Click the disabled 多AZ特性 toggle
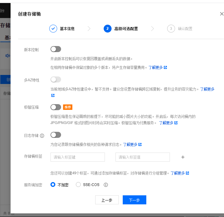This screenshot has width=224, height=217. (56, 79)
